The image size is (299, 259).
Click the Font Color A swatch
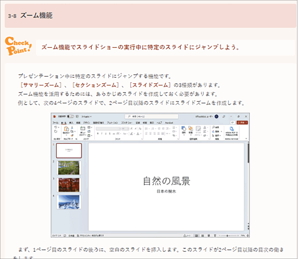click(138, 134)
